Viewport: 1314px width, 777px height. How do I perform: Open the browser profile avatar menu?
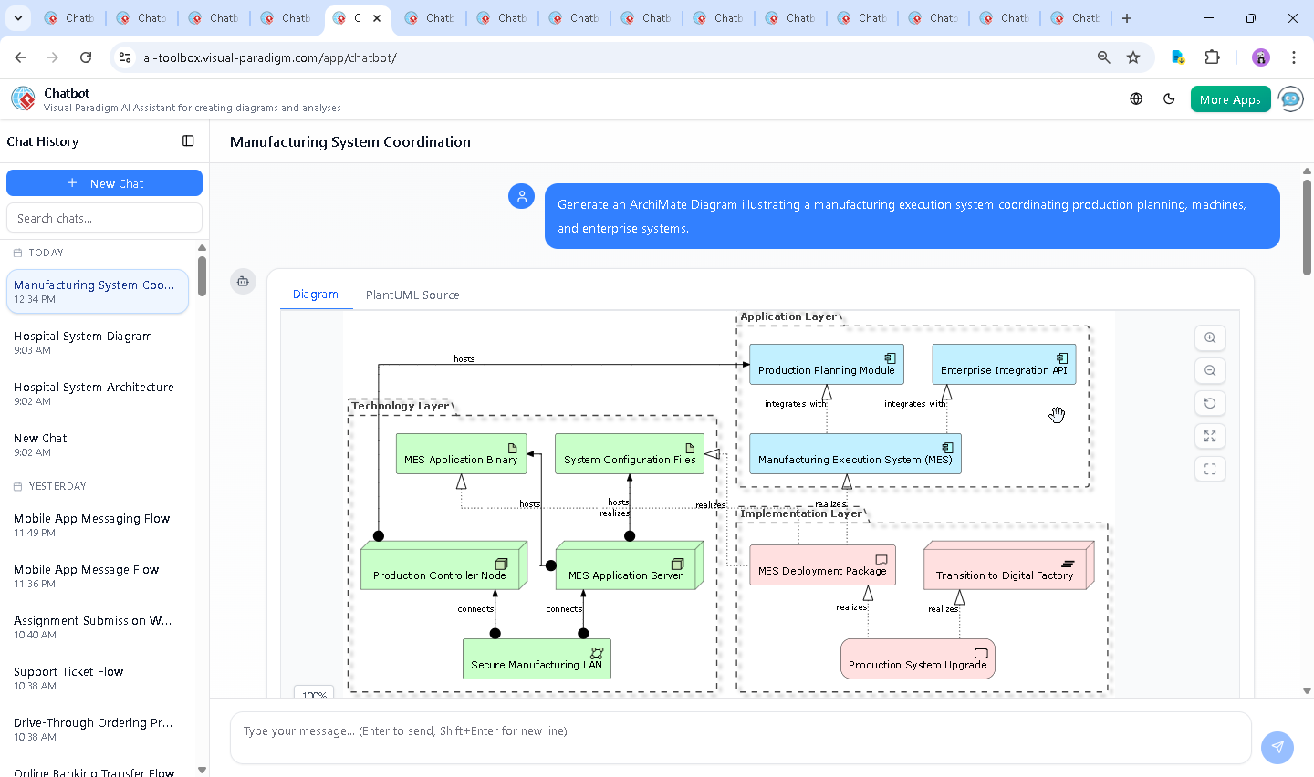point(1260,57)
